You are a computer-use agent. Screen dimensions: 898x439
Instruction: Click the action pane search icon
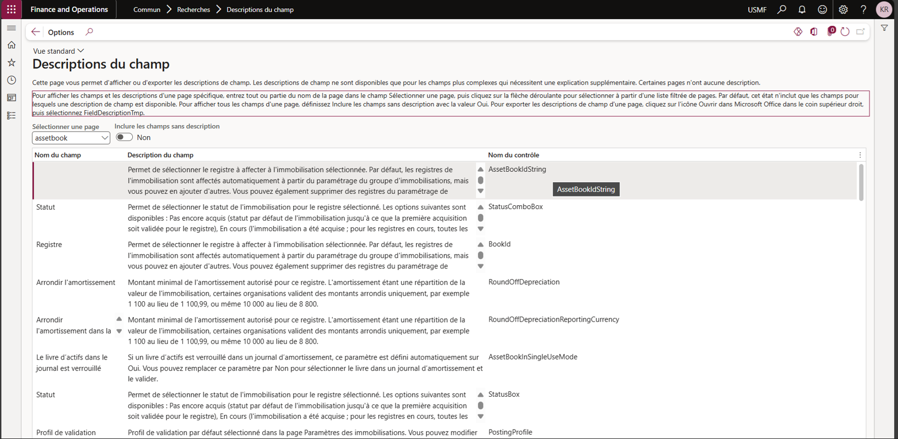tap(89, 32)
